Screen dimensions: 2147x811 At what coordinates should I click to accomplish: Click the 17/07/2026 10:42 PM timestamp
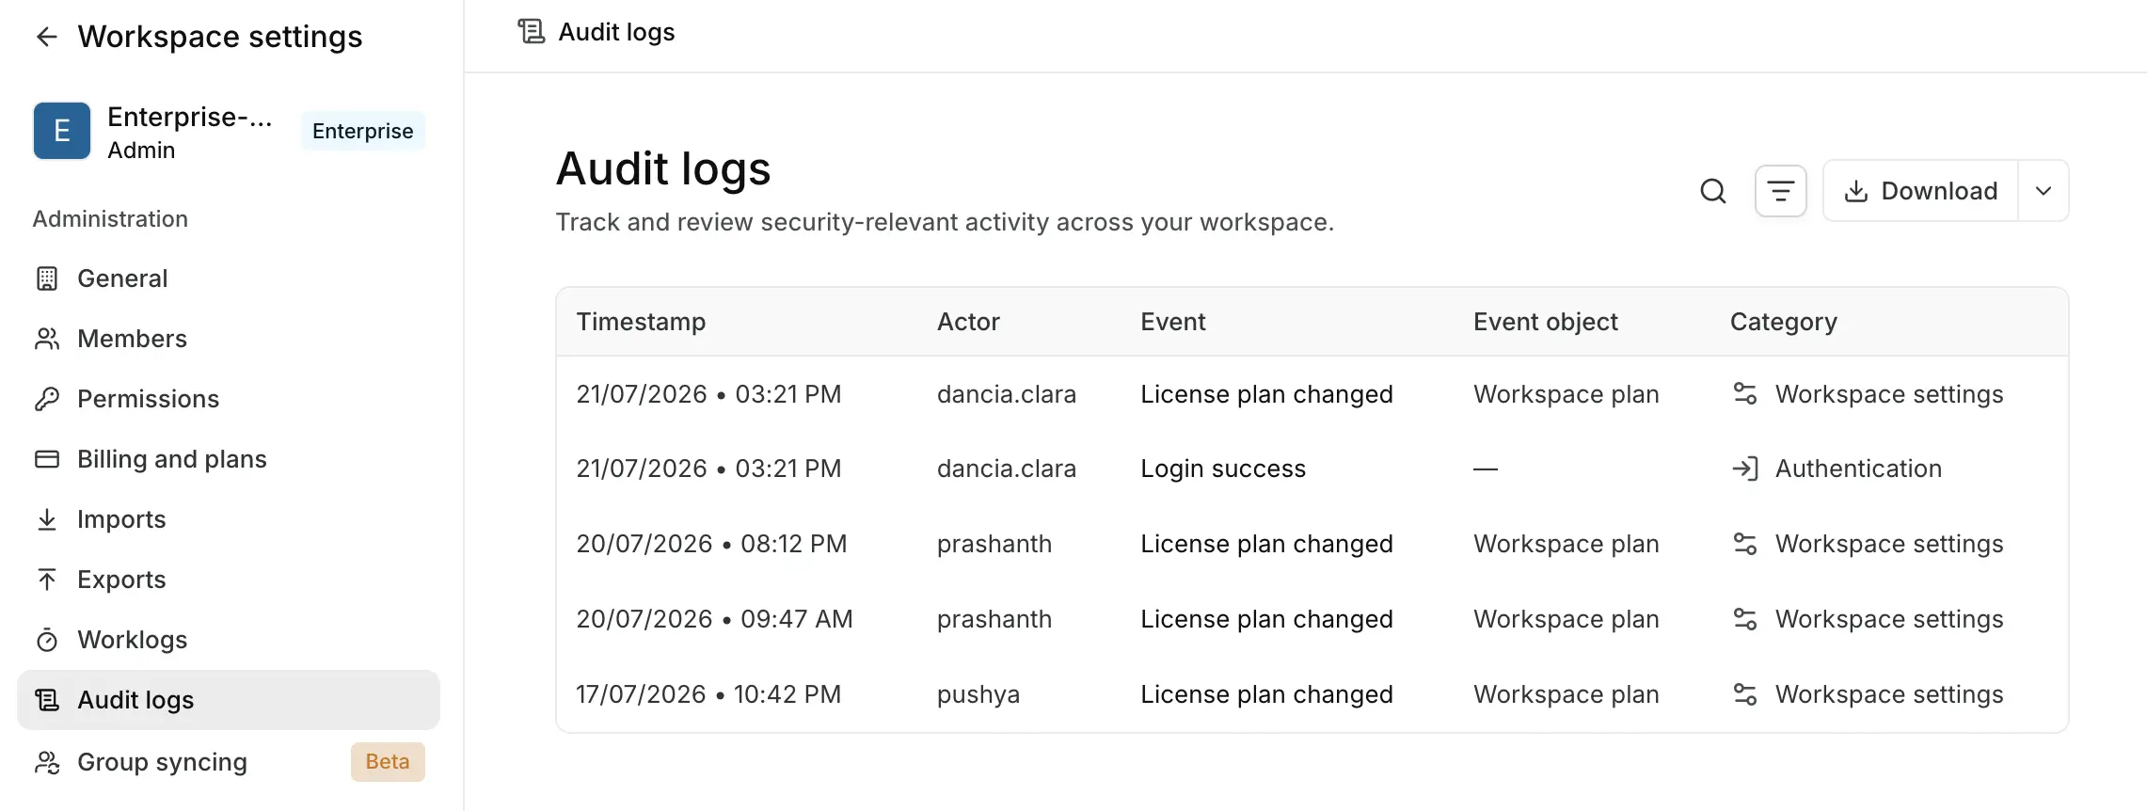coord(709,694)
